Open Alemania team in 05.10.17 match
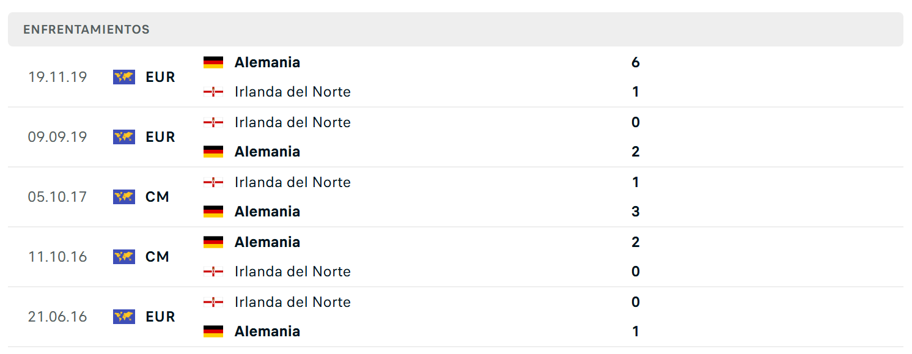The height and width of the screenshot is (354, 912). pyautogui.click(x=267, y=212)
